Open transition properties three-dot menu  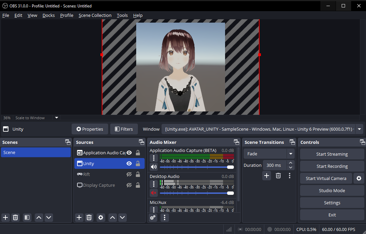coord(290,176)
